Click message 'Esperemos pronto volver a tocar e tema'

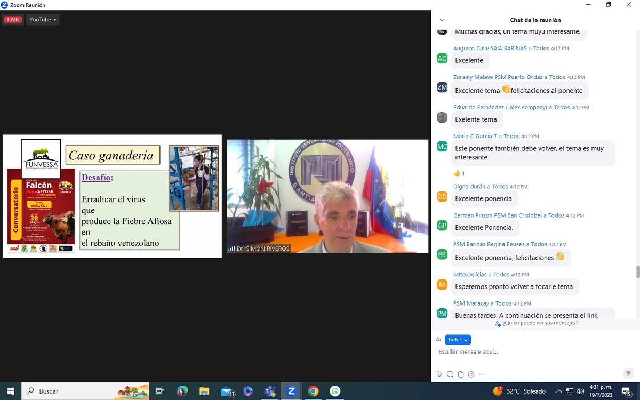tap(514, 286)
